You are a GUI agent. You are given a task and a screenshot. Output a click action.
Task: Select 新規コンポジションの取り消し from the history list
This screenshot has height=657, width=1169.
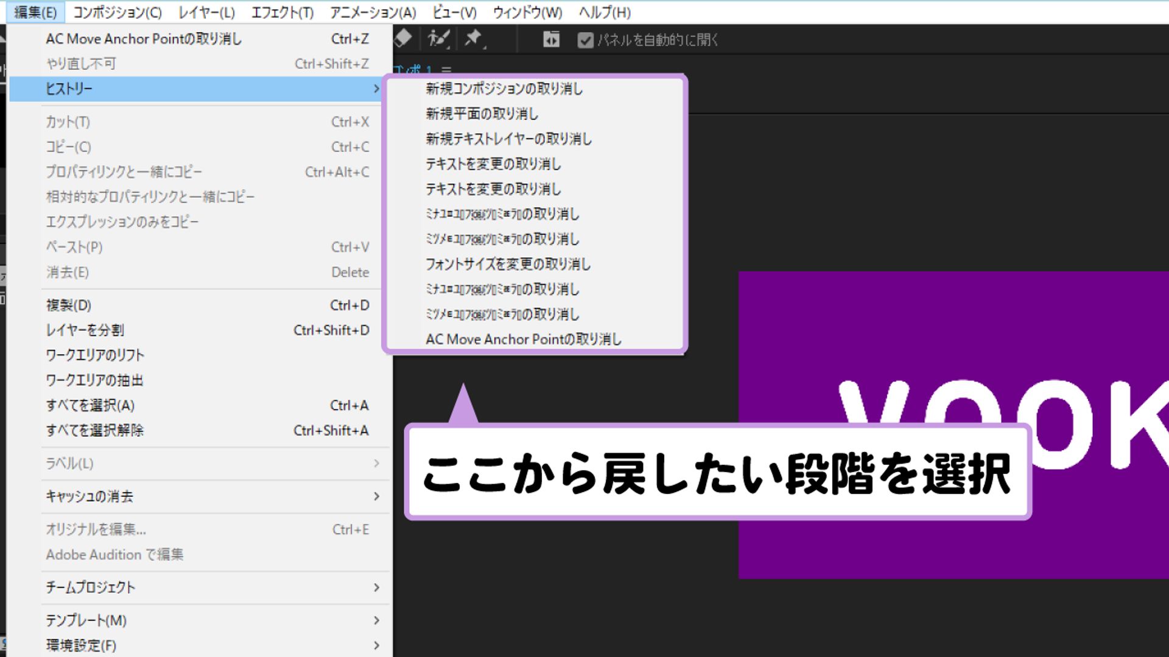(x=504, y=88)
